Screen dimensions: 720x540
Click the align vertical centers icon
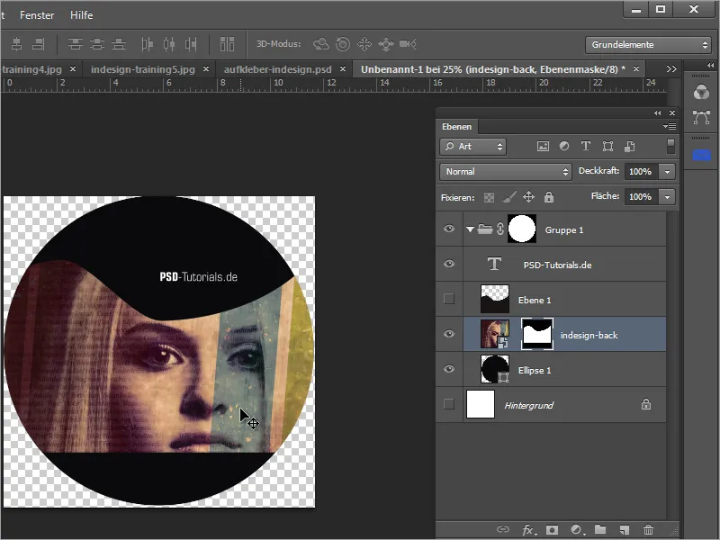point(97,44)
